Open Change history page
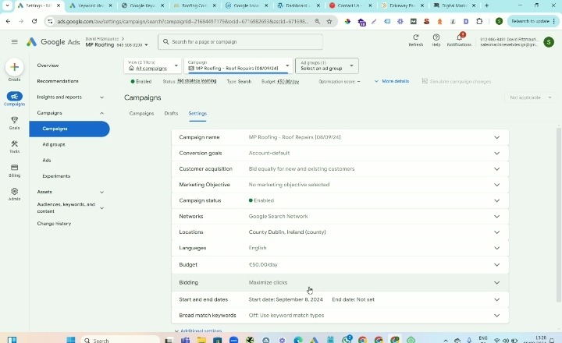The height and width of the screenshot is (343, 562). [54, 224]
